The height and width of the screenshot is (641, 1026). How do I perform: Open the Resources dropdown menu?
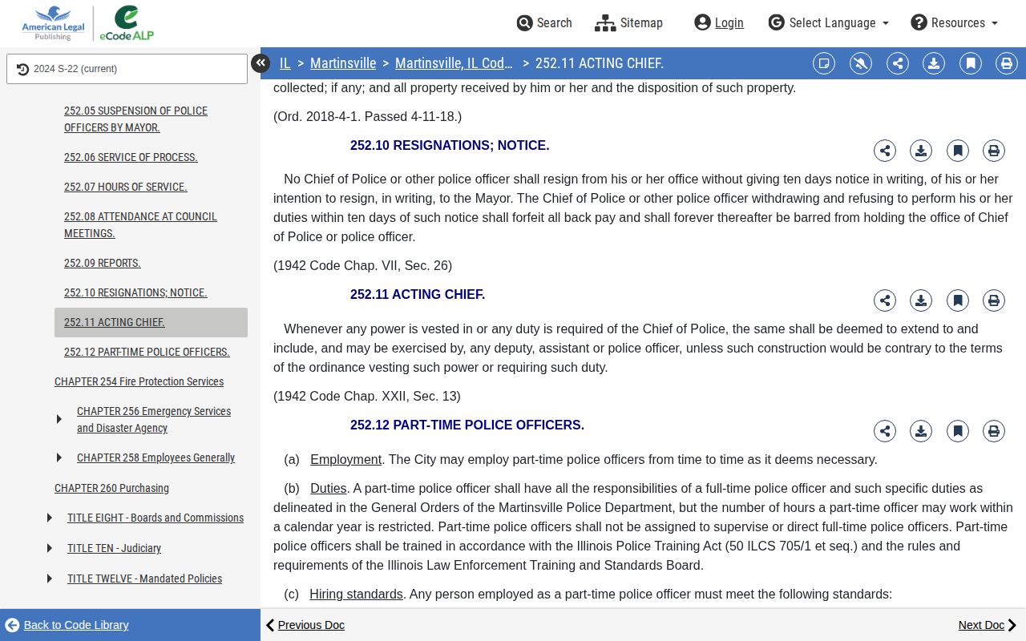(x=954, y=22)
